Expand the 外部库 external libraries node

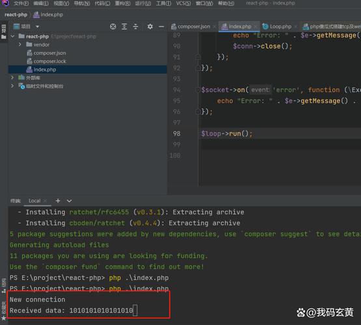tap(12, 78)
